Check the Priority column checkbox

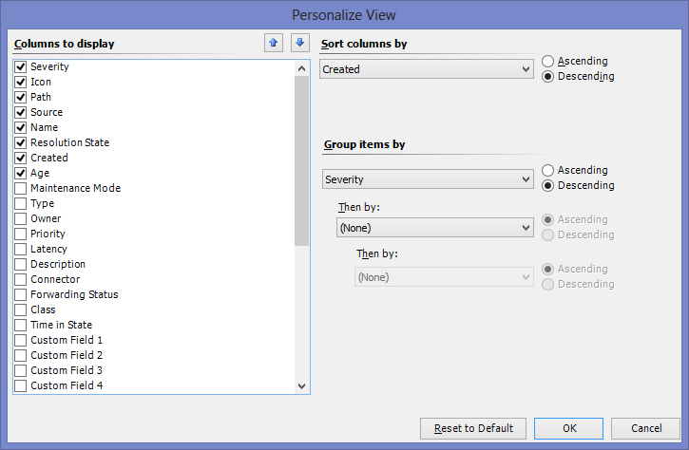click(x=21, y=234)
